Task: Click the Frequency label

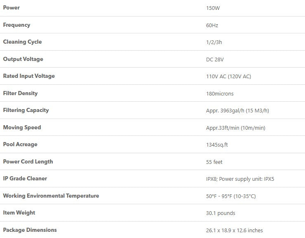Action: click(x=17, y=25)
